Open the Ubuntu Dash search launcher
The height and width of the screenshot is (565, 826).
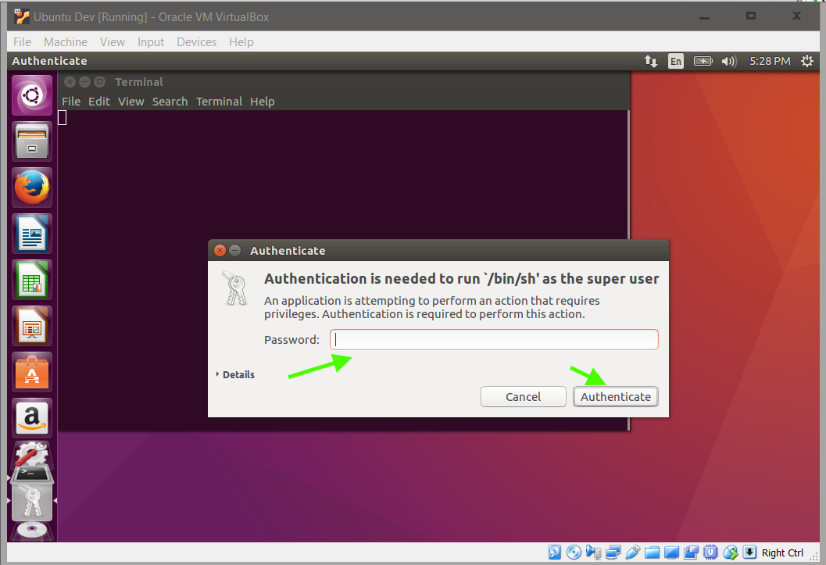pyautogui.click(x=32, y=95)
